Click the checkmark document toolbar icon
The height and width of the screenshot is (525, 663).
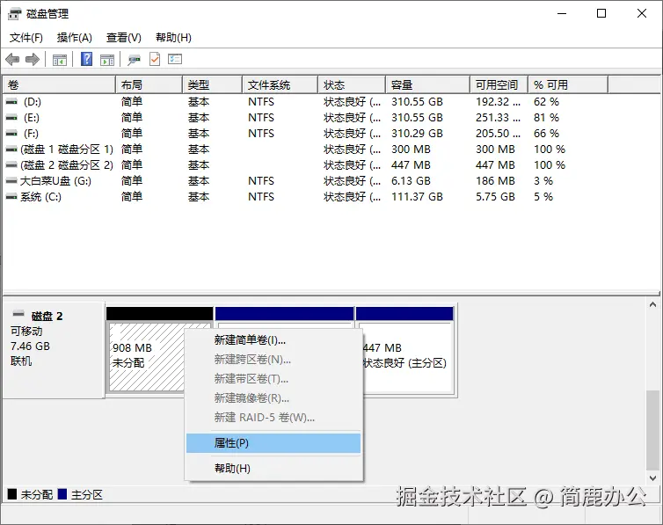155,59
